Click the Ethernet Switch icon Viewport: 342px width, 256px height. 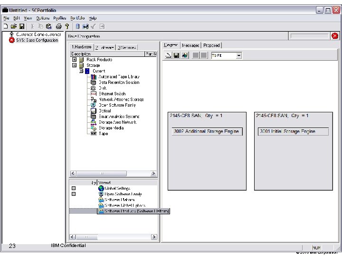94,94
